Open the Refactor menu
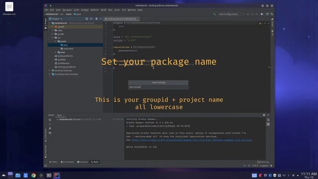This screenshot has width=318, height=179. [95, 10]
